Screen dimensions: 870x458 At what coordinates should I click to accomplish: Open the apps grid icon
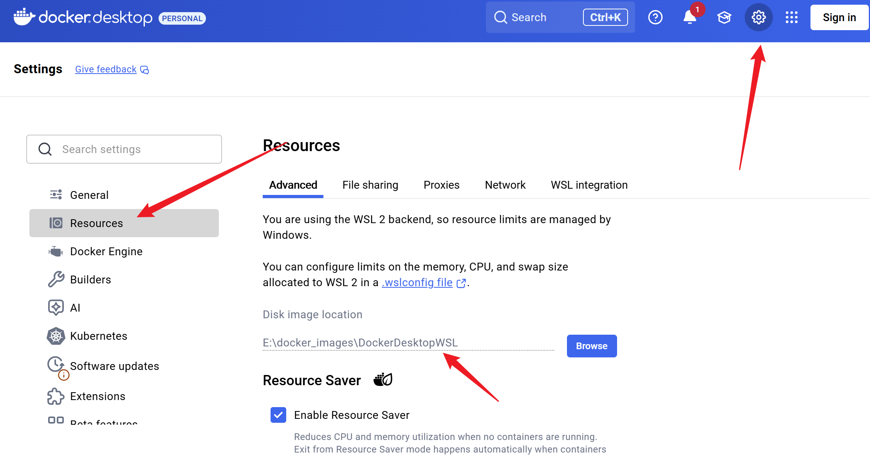tap(791, 17)
